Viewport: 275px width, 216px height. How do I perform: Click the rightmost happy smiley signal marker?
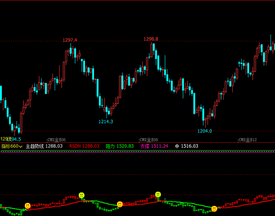tap(214, 209)
